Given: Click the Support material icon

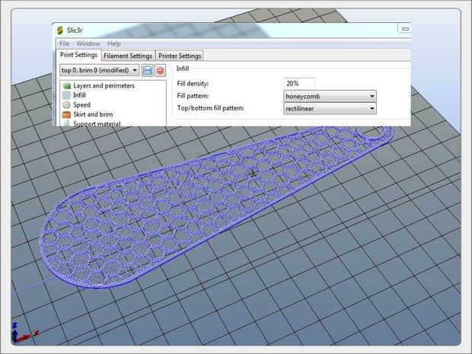Looking at the screenshot, I should tap(66, 123).
